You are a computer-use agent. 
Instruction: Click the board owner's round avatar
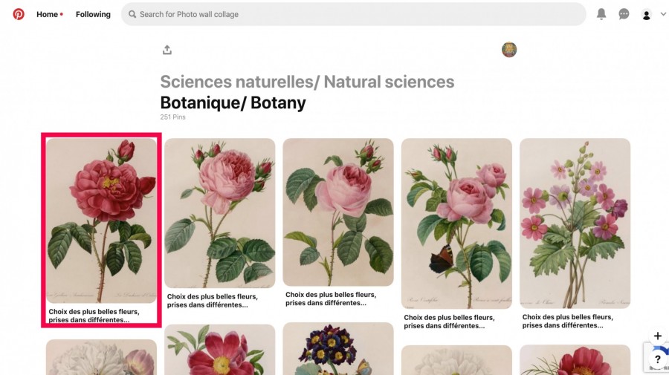[509, 50]
